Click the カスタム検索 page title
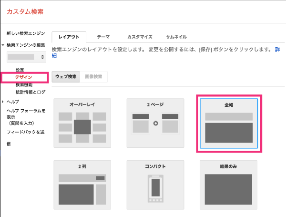Image resolution: width=286 pixels, height=217 pixels. (26, 11)
